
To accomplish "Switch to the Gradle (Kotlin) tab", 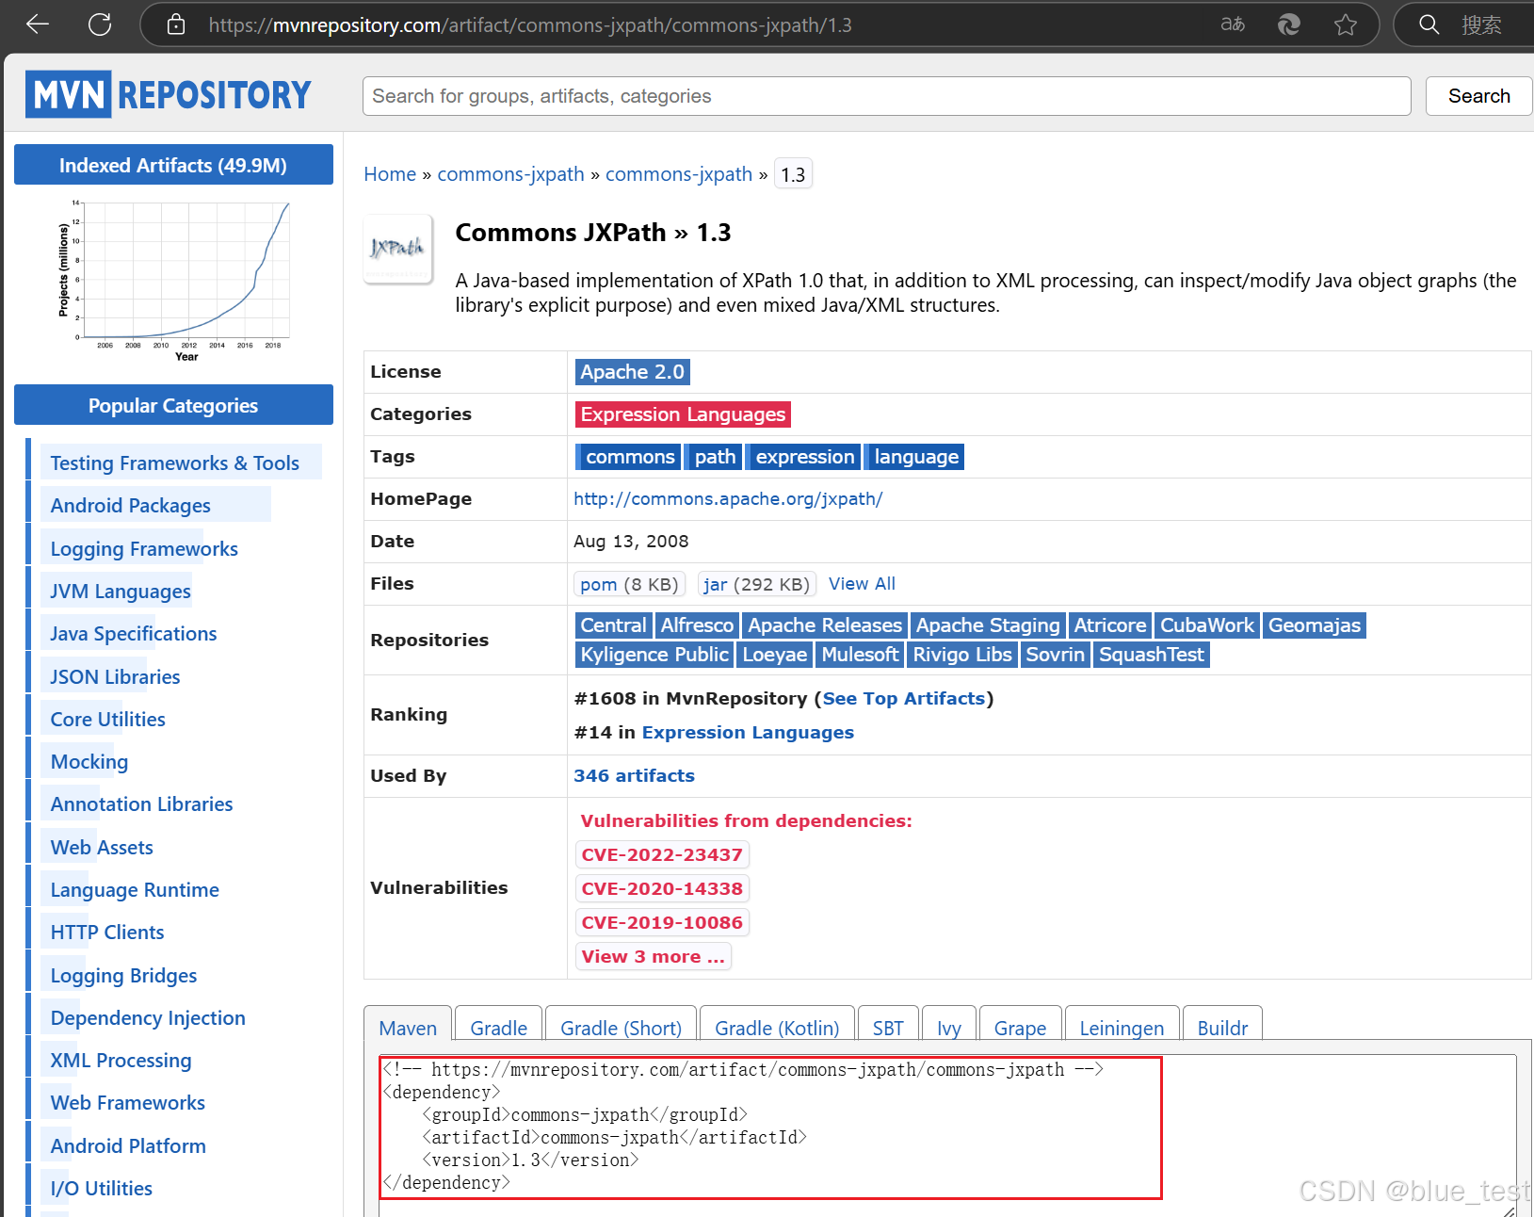I will pyautogui.click(x=777, y=1028).
